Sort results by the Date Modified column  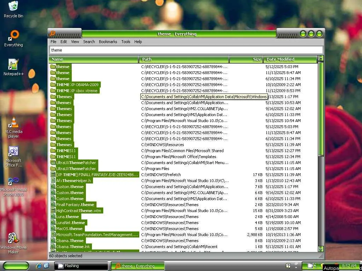click(x=291, y=59)
